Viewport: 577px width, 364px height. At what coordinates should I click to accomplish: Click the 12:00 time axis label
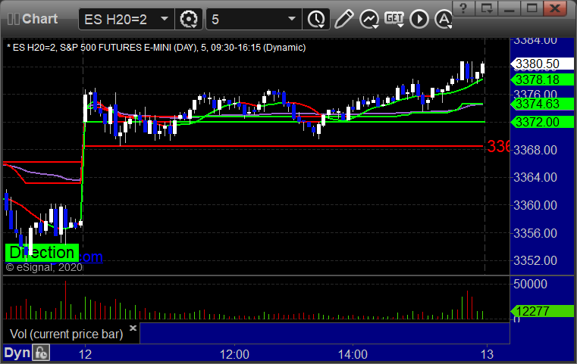234,354
